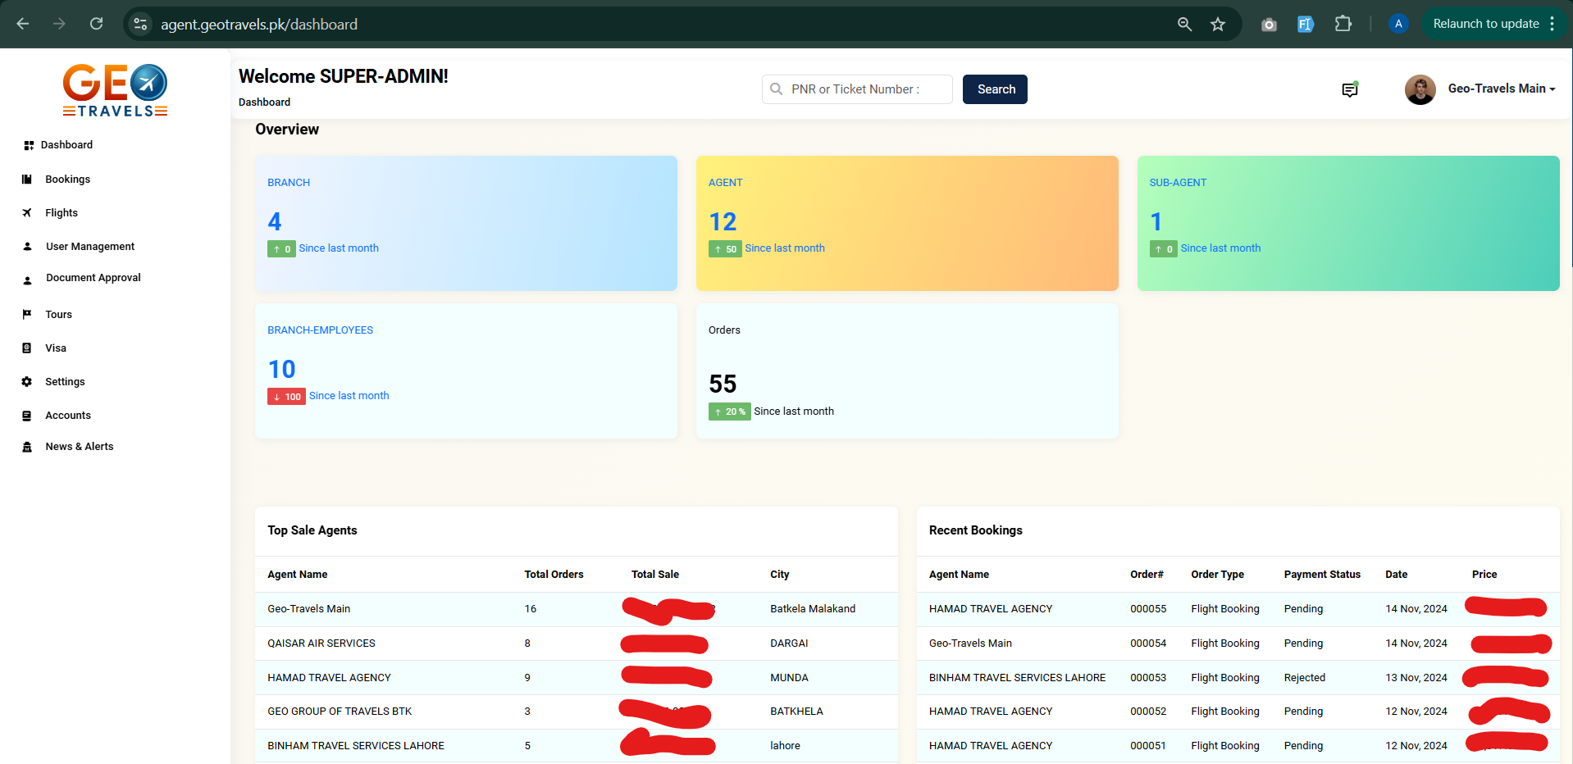
Task: Click the browser forward arrow
Action: click(x=59, y=24)
